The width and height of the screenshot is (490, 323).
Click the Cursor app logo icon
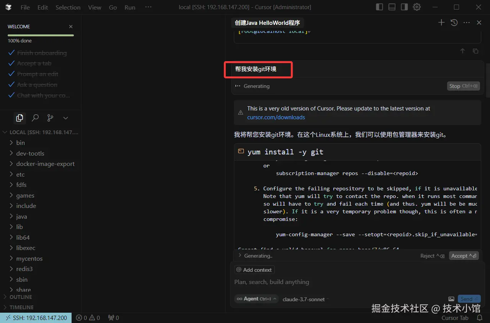click(8, 7)
